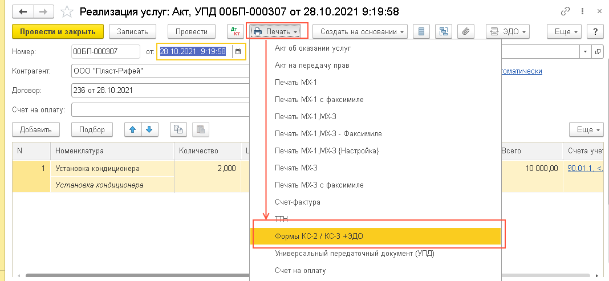This screenshot has height=281, width=609.
Task: Select Счет-фактура print form
Action: 297,202
